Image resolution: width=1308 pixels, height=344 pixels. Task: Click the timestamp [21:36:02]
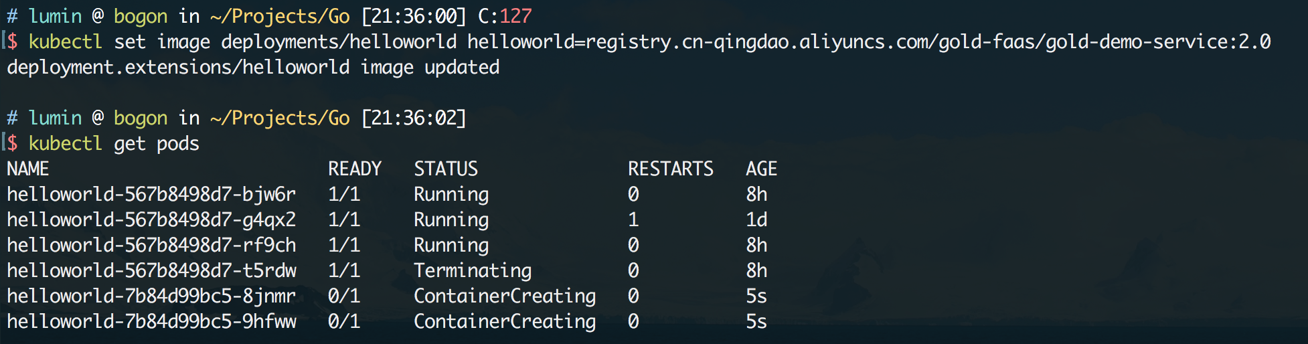pyautogui.click(x=414, y=118)
